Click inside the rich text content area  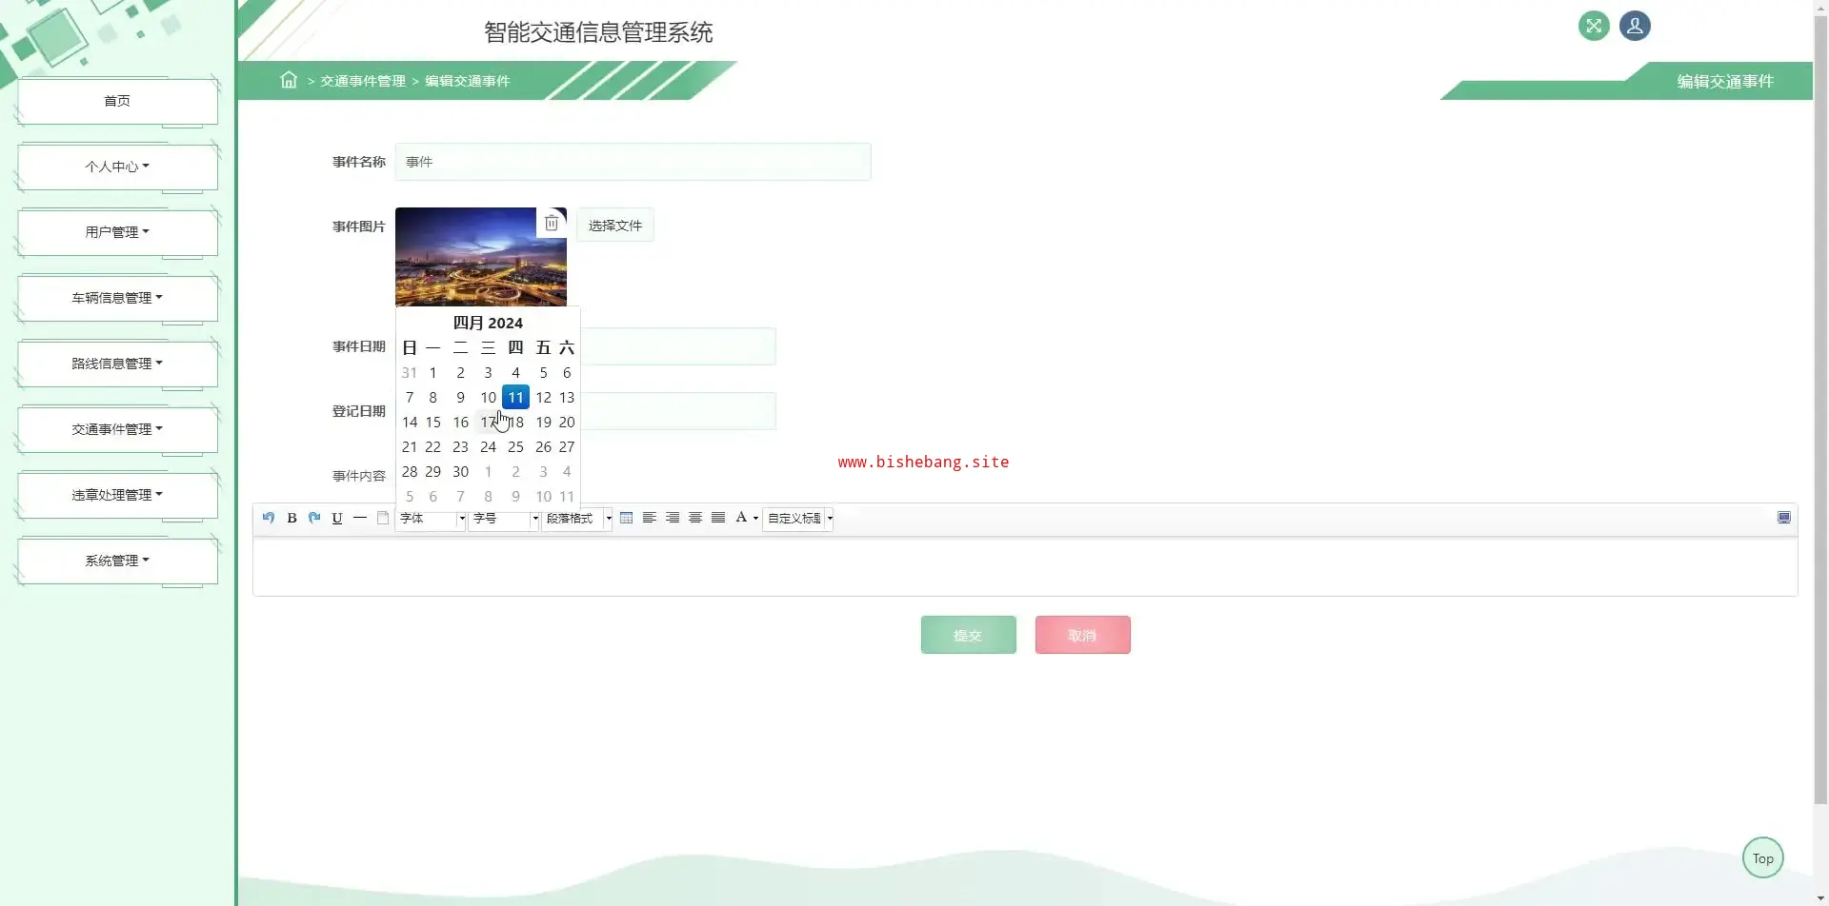[1025, 566]
